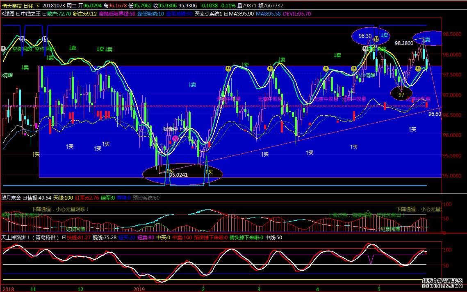
Task: Click the MA8:95.58 value
Action: point(268,13)
